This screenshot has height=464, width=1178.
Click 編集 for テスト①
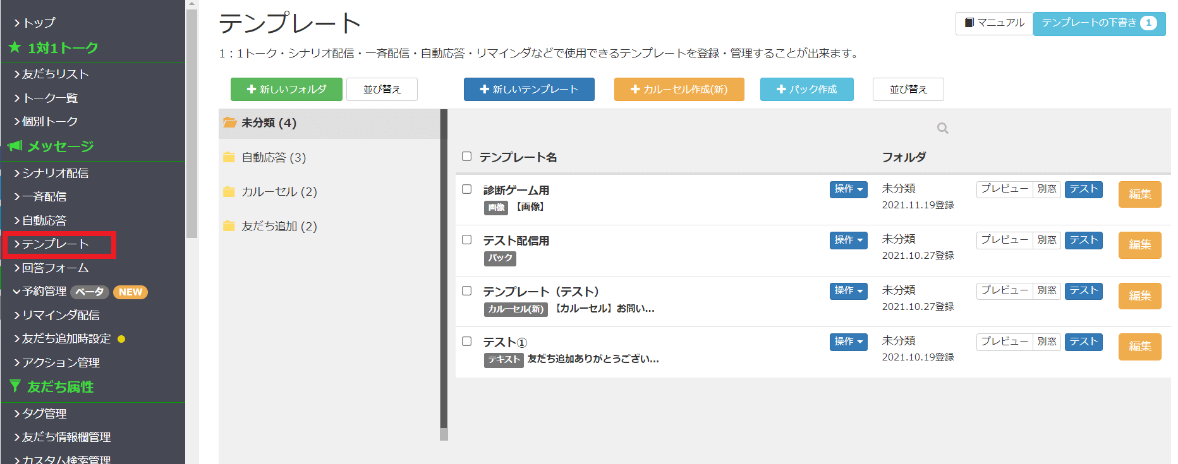[1139, 347]
